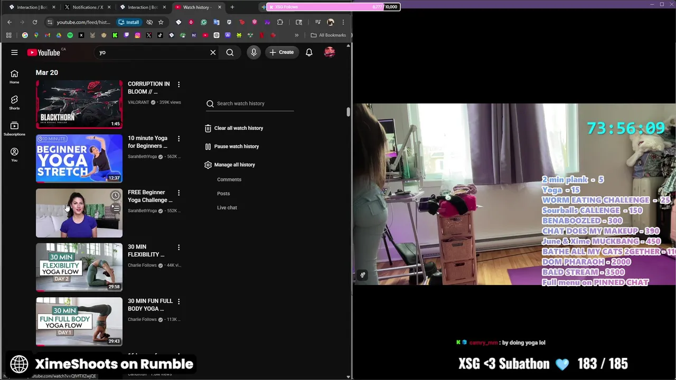Open more options for 30 MIN FLEXIBILITY video
This screenshot has height=380, width=676.
click(179, 248)
